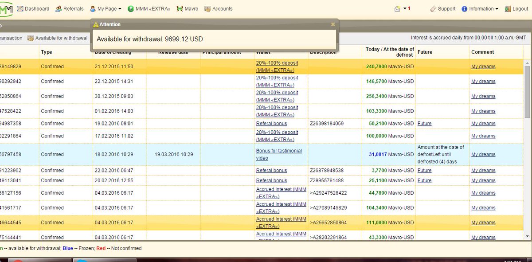The height and width of the screenshot is (262, 532).
Task: Click the 9699.12 USD withdrawal message text
Action: (x=150, y=39)
